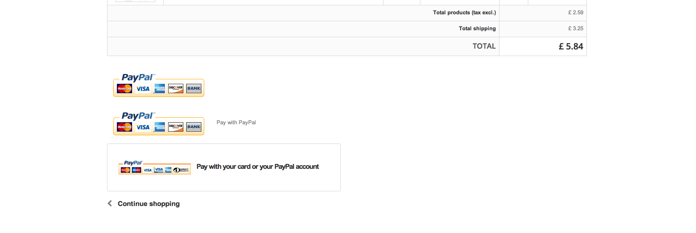This screenshot has width=696, height=233.
Task: Click MasterCard logo in the first PayPal banner
Action: [x=124, y=88]
